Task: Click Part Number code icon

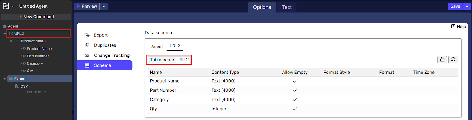Action: tap(23, 56)
